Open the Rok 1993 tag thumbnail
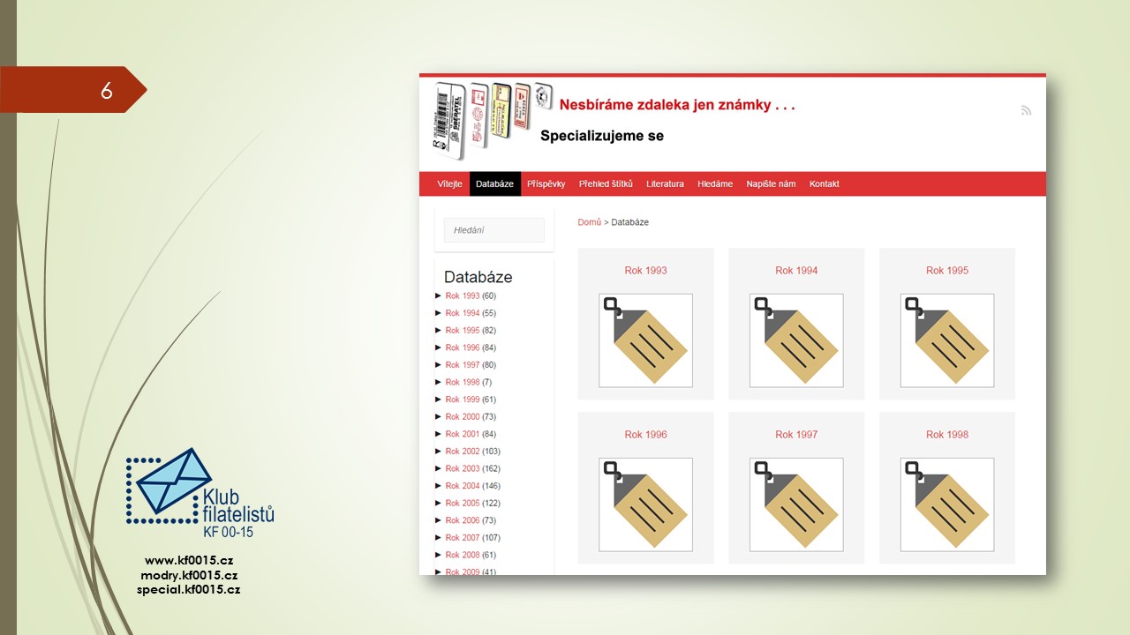 (645, 340)
